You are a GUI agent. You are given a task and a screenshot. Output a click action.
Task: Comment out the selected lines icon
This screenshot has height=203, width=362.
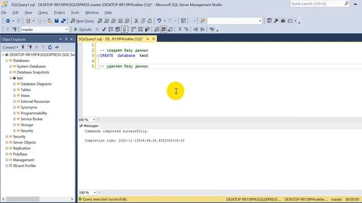pos(179,29)
